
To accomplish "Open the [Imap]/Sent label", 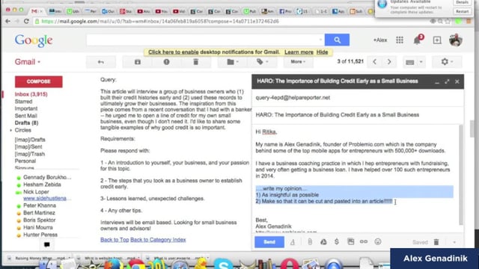I will (28, 146).
